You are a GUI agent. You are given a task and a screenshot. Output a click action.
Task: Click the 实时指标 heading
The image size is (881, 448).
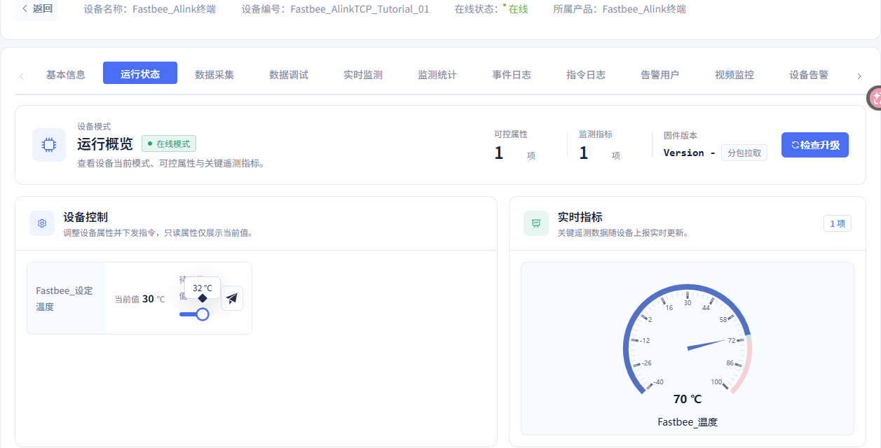tap(580, 217)
